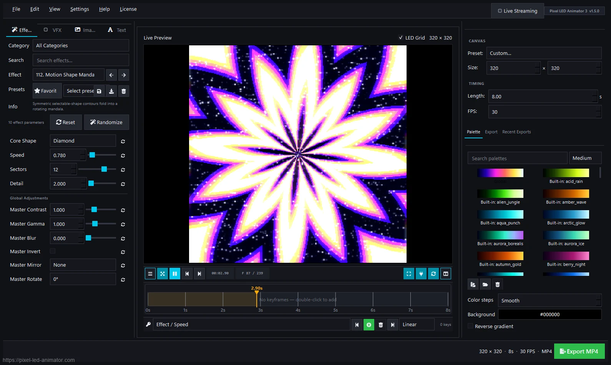Viewport: 611px width, 365px height.
Task: Save the current preset
Action: (99, 91)
